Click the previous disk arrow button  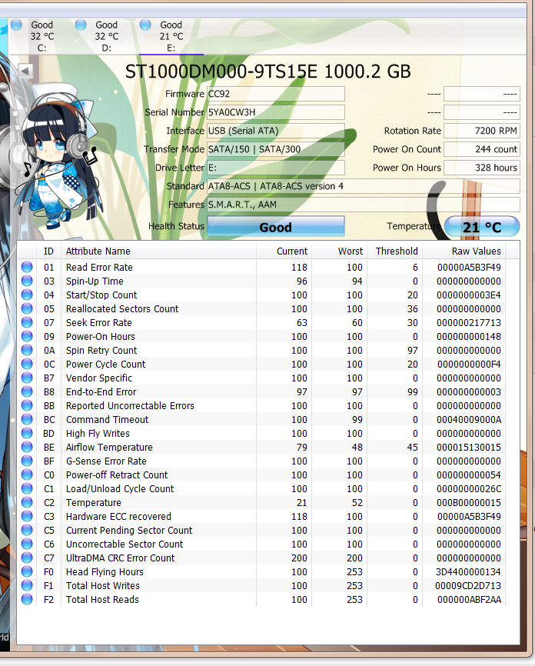[24, 71]
